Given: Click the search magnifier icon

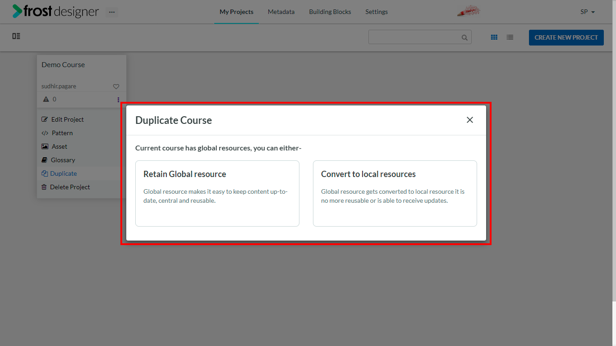Looking at the screenshot, I should tap(464, 37).
